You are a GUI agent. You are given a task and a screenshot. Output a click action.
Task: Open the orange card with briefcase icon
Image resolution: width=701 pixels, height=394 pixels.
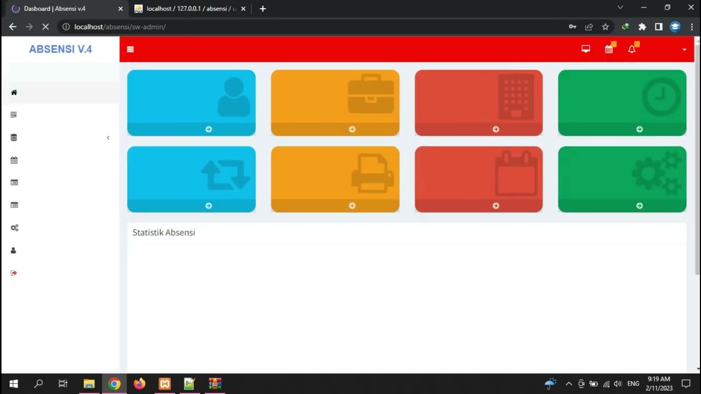(x=335, y=103)
